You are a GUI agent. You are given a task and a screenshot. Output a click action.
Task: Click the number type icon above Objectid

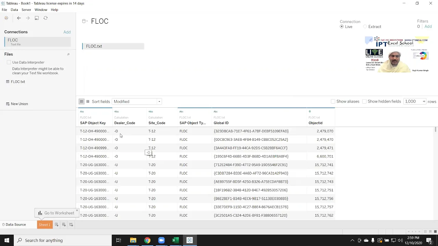click(310, 111)
